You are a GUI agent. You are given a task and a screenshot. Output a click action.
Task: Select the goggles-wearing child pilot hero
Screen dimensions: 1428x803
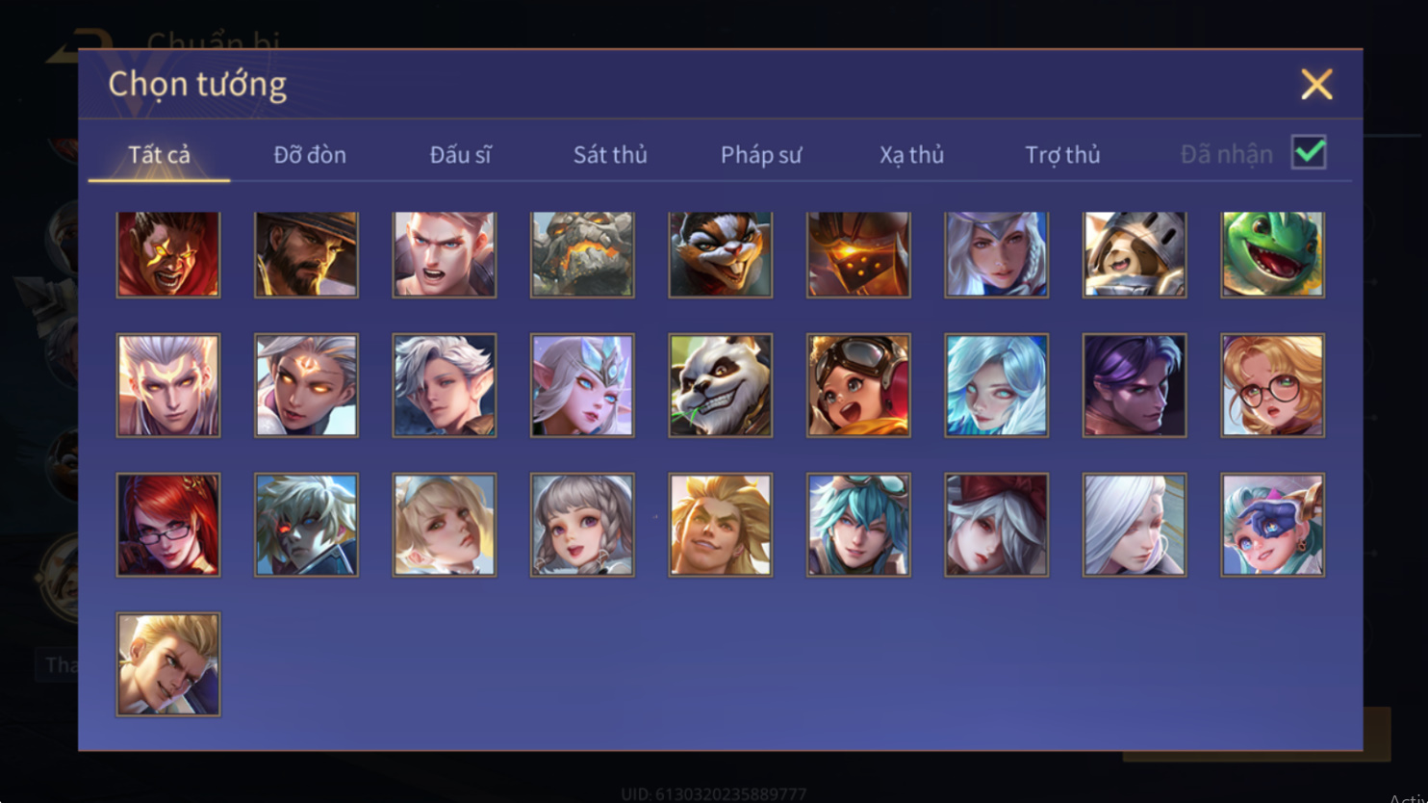tap(858, 385)
